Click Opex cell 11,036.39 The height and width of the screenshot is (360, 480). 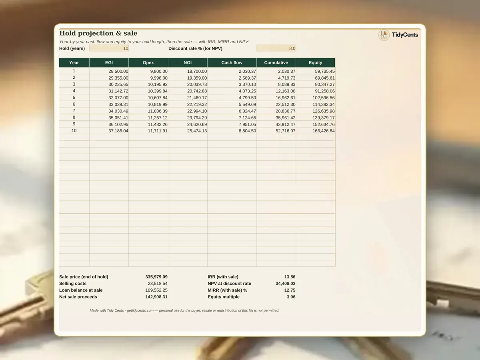click(x=148, y=111)
